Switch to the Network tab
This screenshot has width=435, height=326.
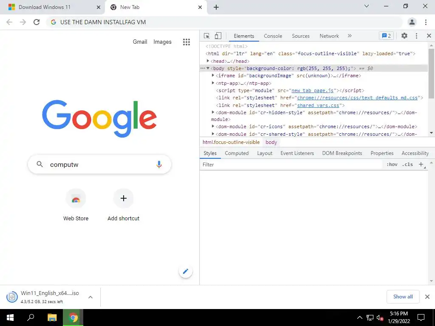329,36
